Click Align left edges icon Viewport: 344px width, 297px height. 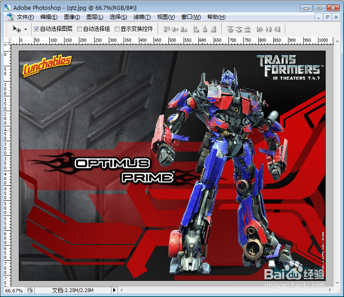click(196, 29)
